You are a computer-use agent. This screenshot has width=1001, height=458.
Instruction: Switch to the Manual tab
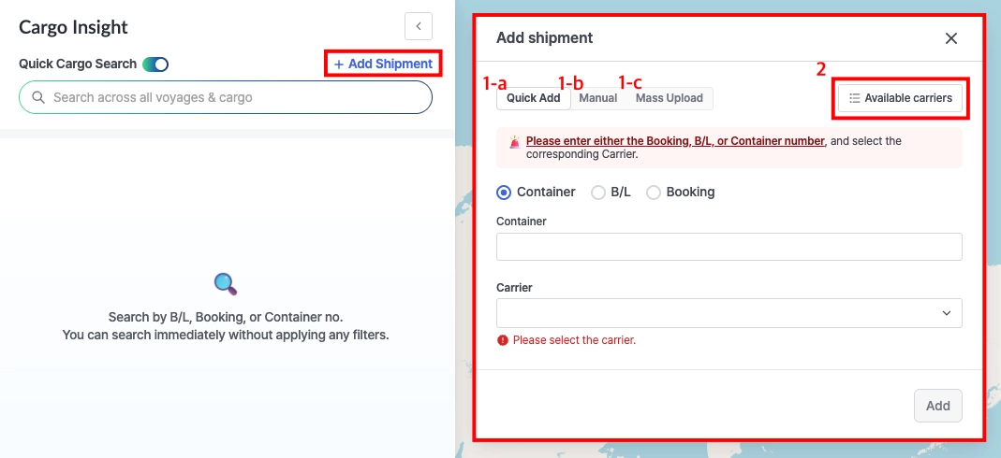pos(598,98)
